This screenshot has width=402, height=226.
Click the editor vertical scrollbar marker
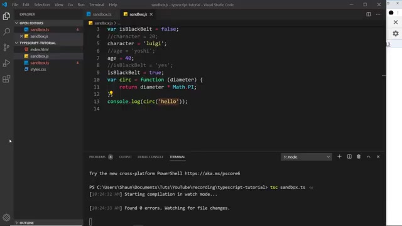[384, 75]
